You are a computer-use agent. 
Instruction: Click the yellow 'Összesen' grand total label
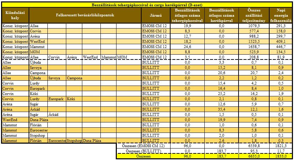coord(143,157)
